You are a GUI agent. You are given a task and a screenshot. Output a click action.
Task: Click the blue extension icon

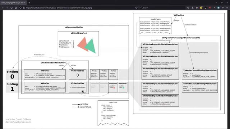click(x=218, y=8)
